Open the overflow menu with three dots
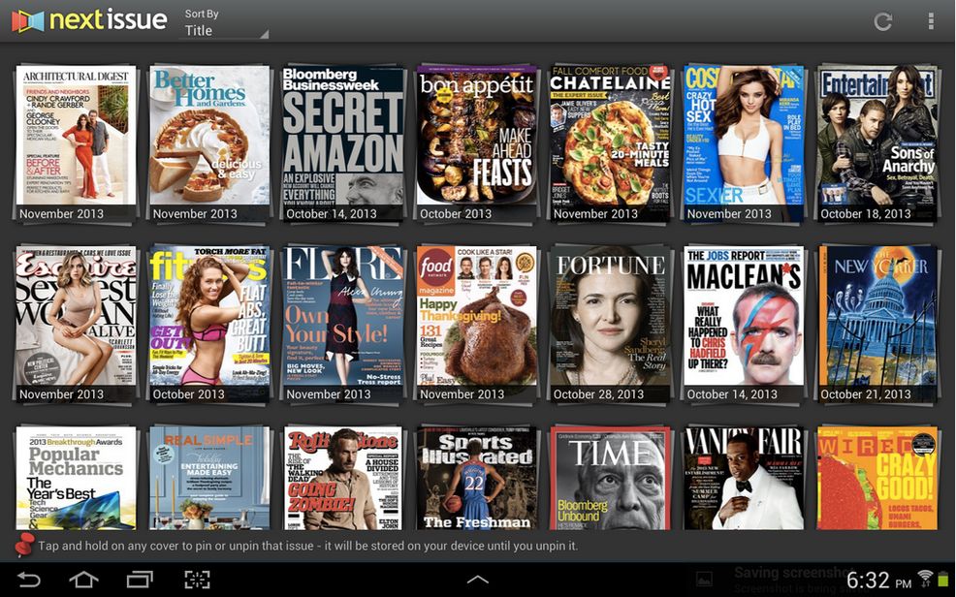This screenshot has height=597, width=956. coord(931,20)
